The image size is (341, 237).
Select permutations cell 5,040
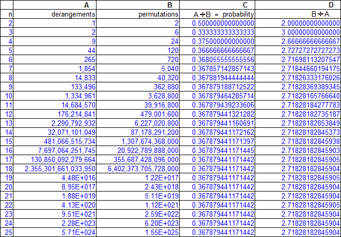[138, 68]
